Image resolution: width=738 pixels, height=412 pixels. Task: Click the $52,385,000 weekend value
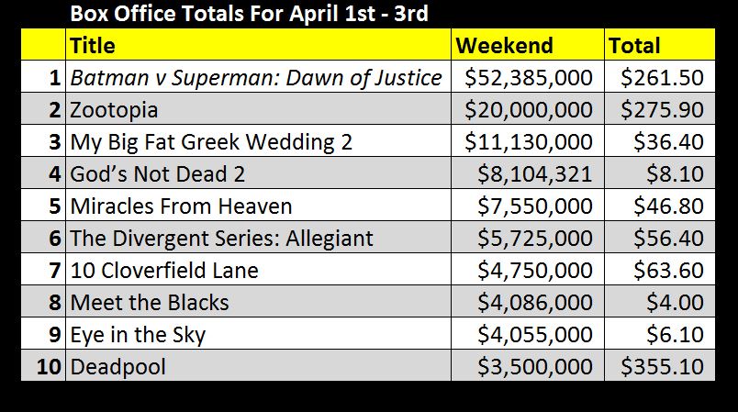point(529,77)
